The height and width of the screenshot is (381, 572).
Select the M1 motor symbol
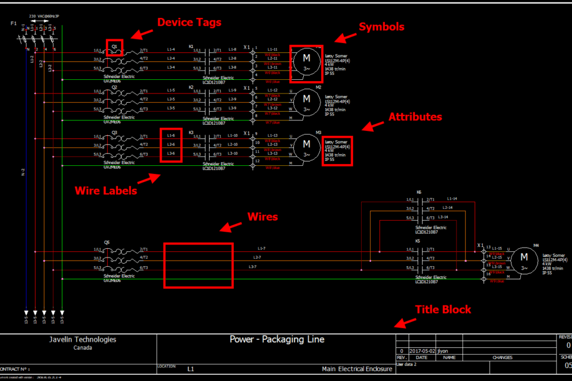click(x=307, y=61)
